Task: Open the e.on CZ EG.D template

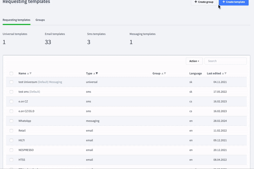Action: (26, 111)
